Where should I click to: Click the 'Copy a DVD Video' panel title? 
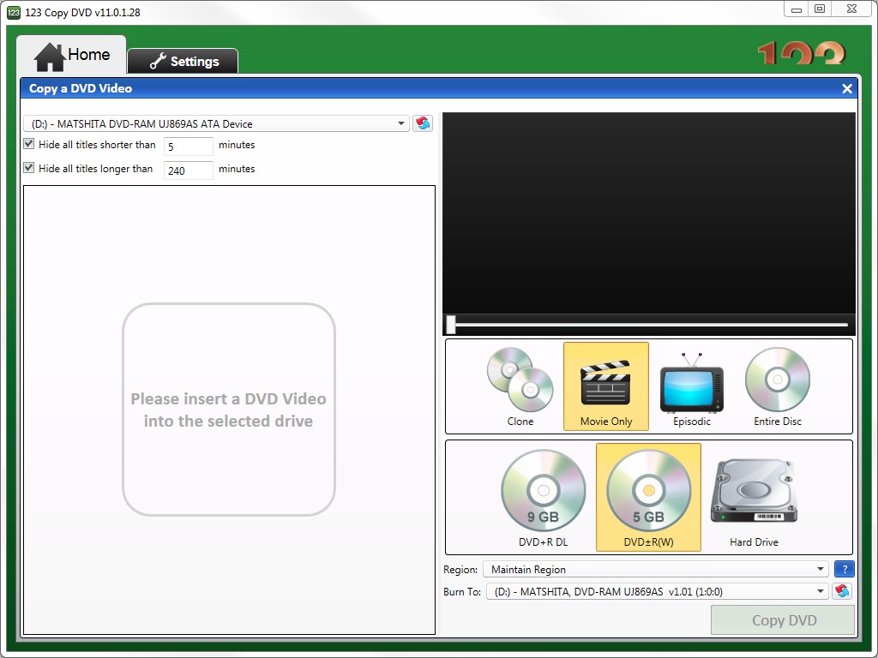click(x=81, y=88)
